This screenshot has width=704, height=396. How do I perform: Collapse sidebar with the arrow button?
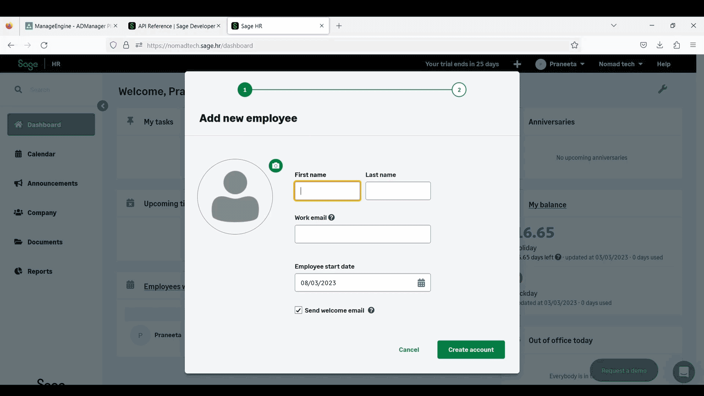click(x=103, y=106)
